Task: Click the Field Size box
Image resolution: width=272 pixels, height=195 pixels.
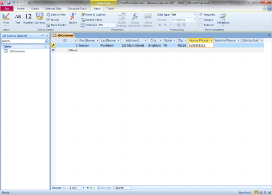Action: pyautogui.click(x=107, y=25)
